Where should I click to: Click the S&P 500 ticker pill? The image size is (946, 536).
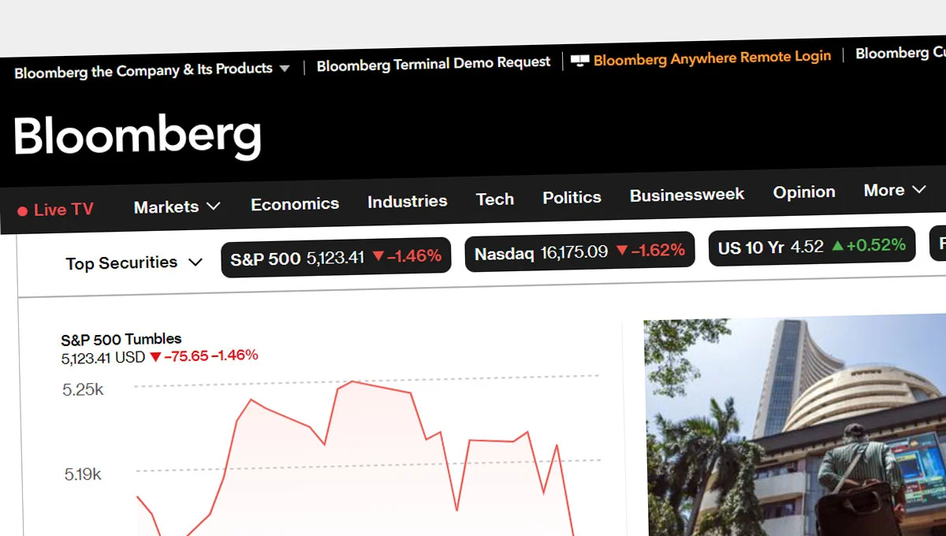(x=336, y=257)
